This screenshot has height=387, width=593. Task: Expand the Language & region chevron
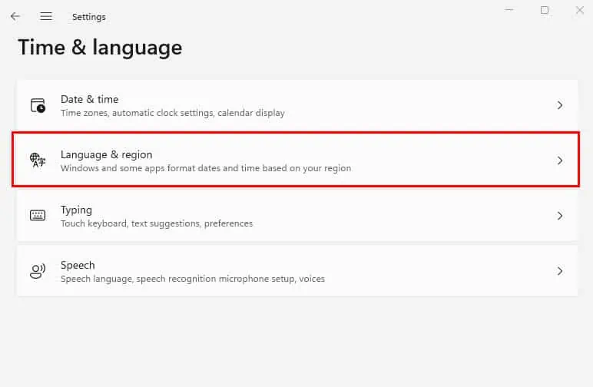(560, 160)
